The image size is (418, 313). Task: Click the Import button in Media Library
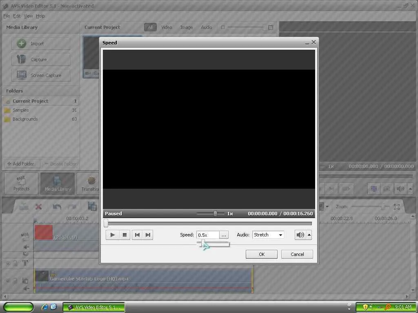point(41,44)
